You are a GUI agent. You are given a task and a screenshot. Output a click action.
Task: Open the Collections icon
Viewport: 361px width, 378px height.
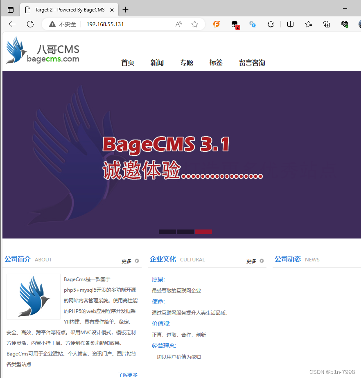[x=327, y=24]
